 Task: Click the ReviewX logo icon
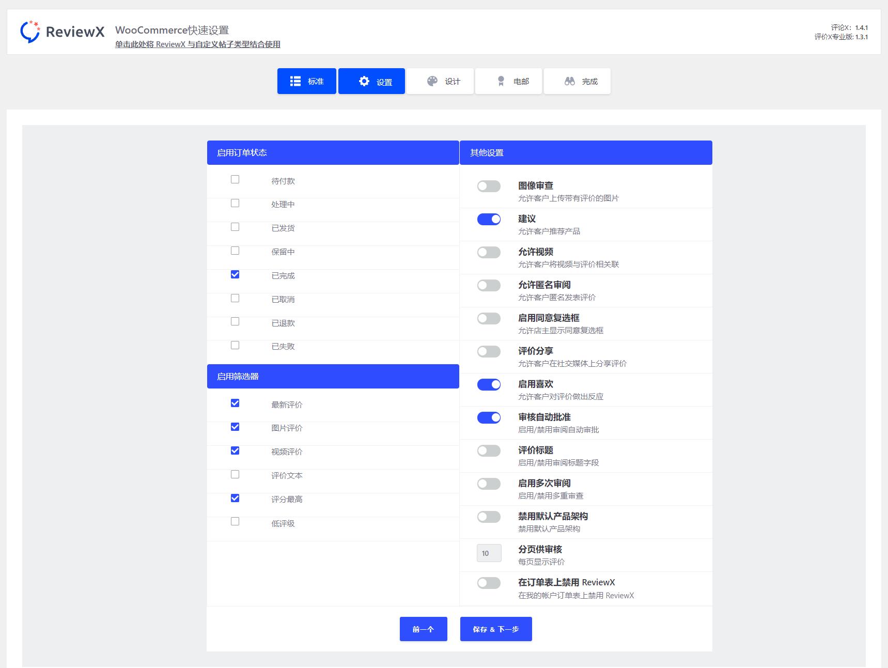click(x=30, y=32)
